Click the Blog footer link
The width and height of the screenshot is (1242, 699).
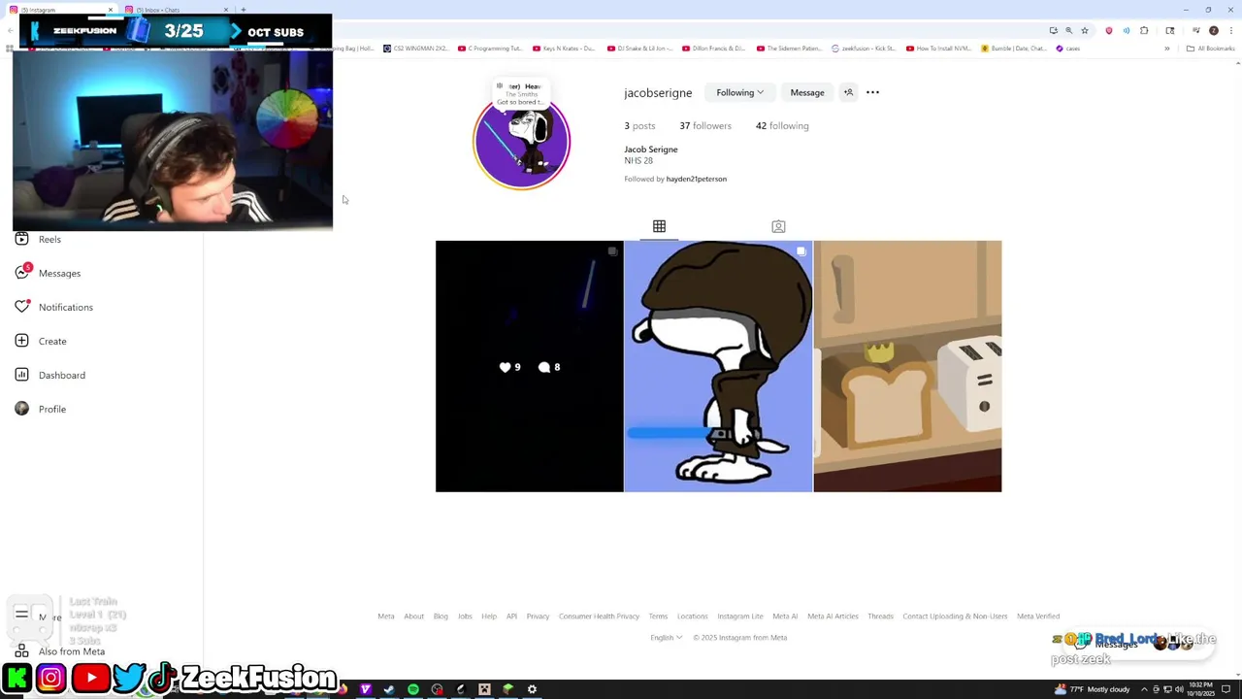[x=441, y=616]
